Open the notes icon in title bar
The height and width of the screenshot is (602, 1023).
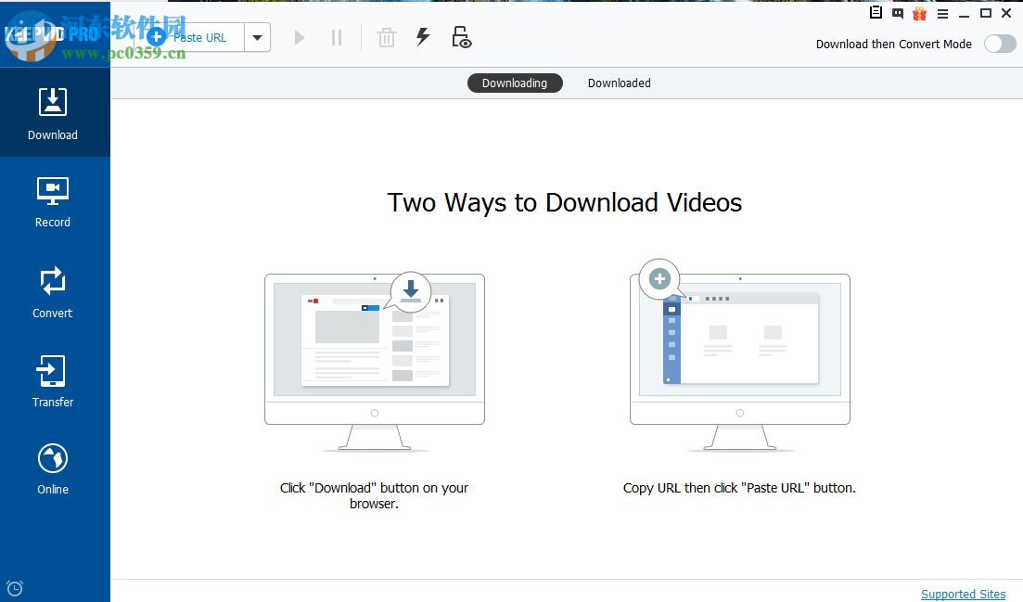coord(876,13)
